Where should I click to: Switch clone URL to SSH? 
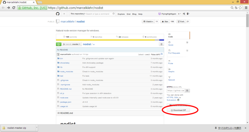(176, 98)
